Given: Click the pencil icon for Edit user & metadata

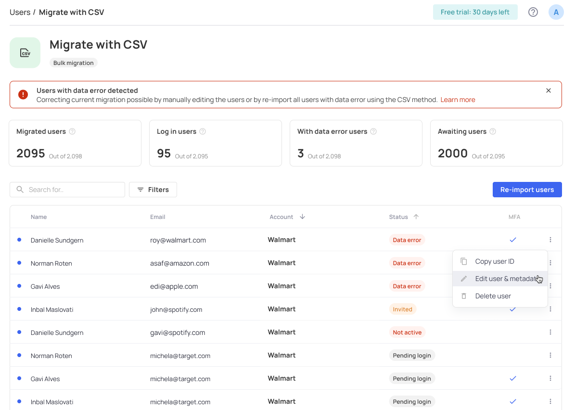Looking at the screenshot, I should pos(463,278).
